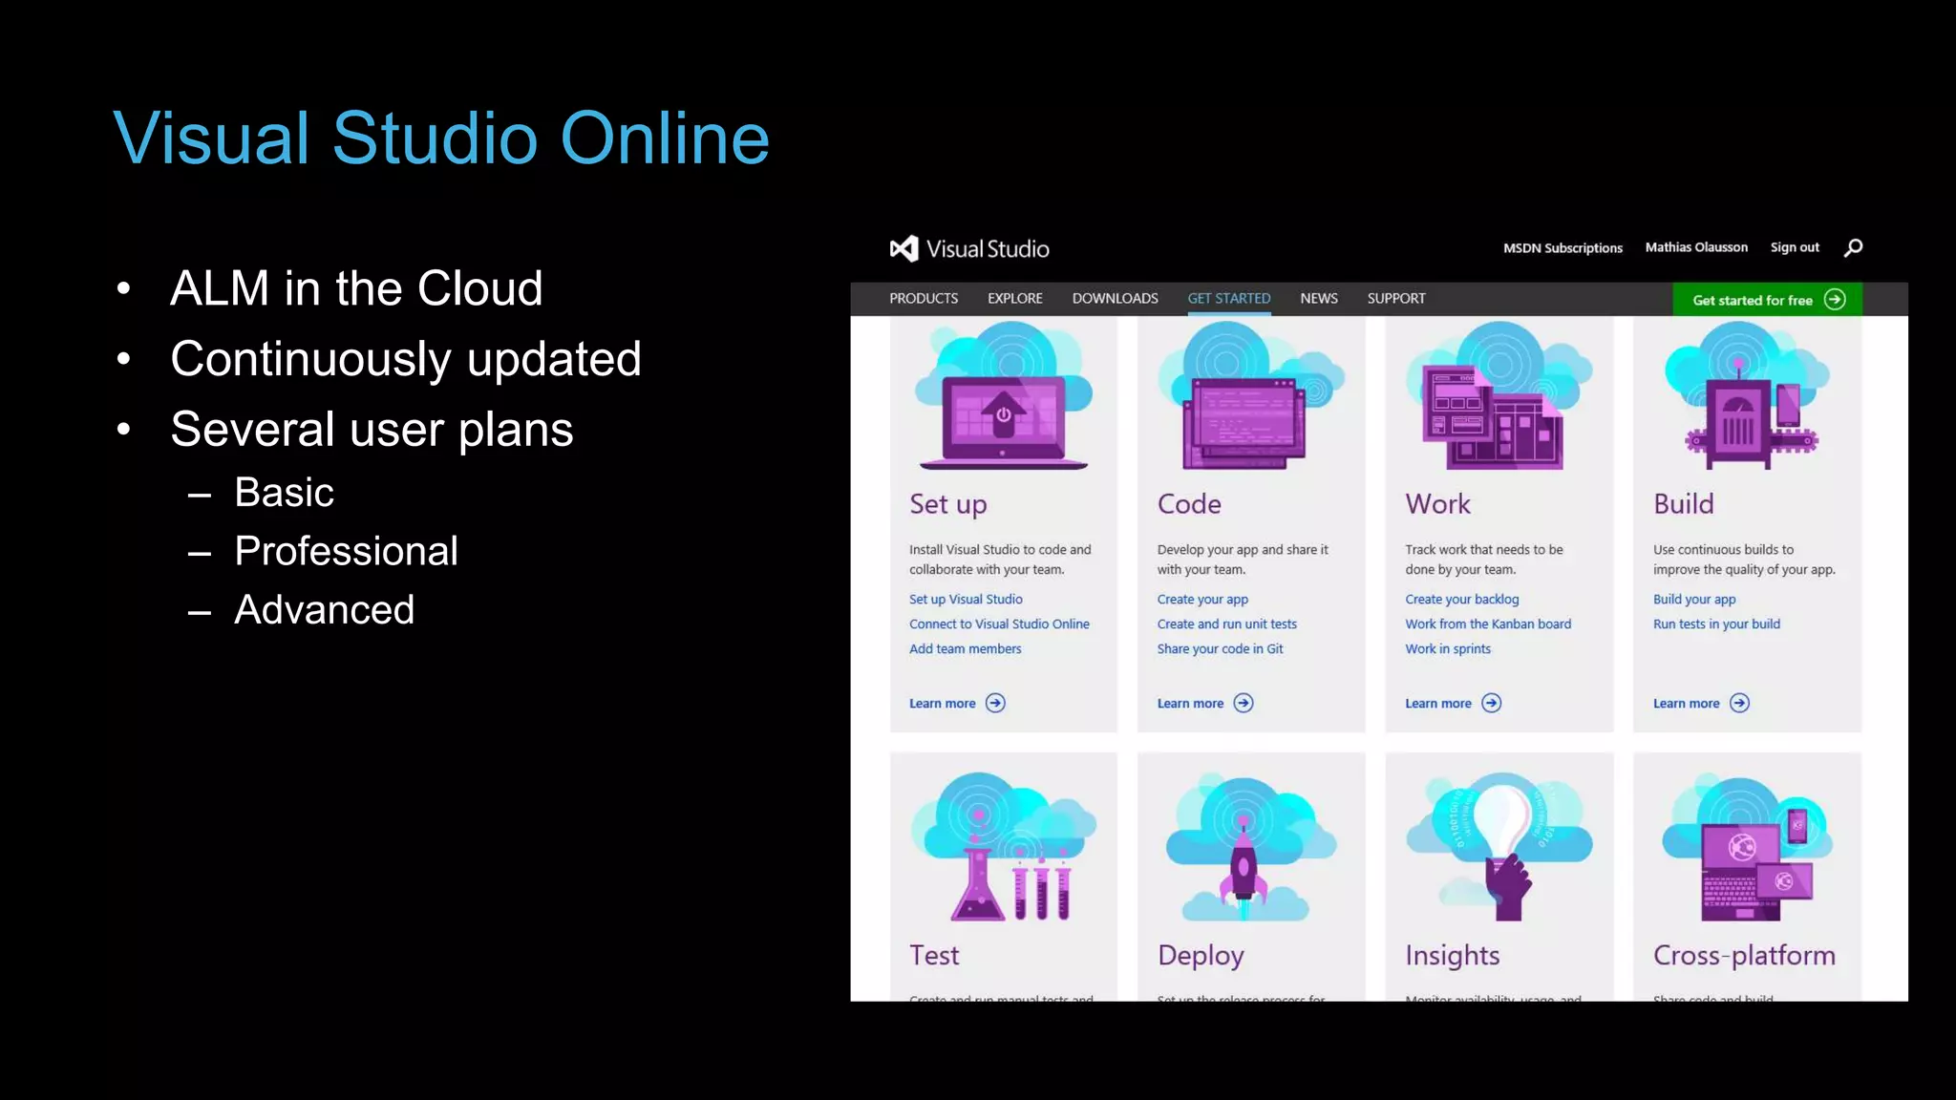Click the Test card heading
Screen dimensions: 1956x1100
coord(934,956)
